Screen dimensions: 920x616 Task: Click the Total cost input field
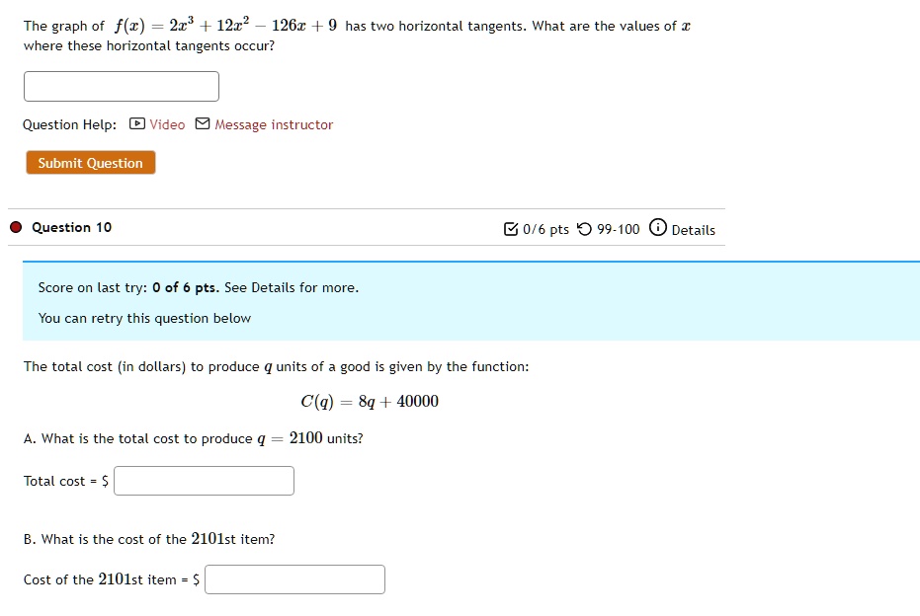coord(205,481)
